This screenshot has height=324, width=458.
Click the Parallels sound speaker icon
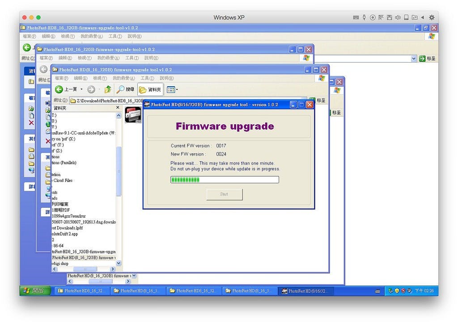[398, 17]
